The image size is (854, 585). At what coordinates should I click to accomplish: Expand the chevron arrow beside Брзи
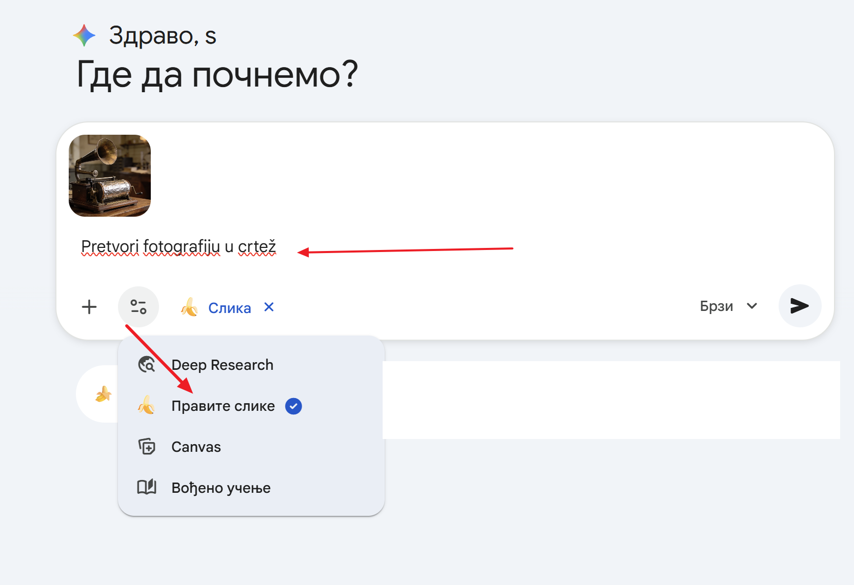(x=752, y=306)
